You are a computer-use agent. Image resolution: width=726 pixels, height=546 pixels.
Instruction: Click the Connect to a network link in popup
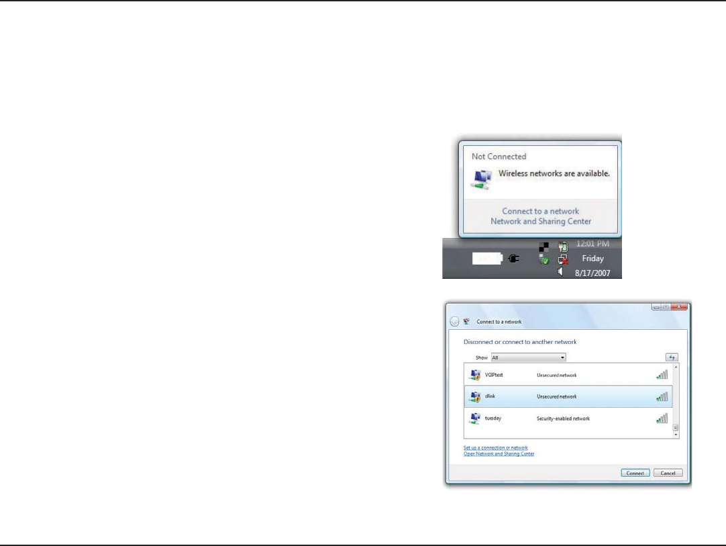(x=540, y=211)
